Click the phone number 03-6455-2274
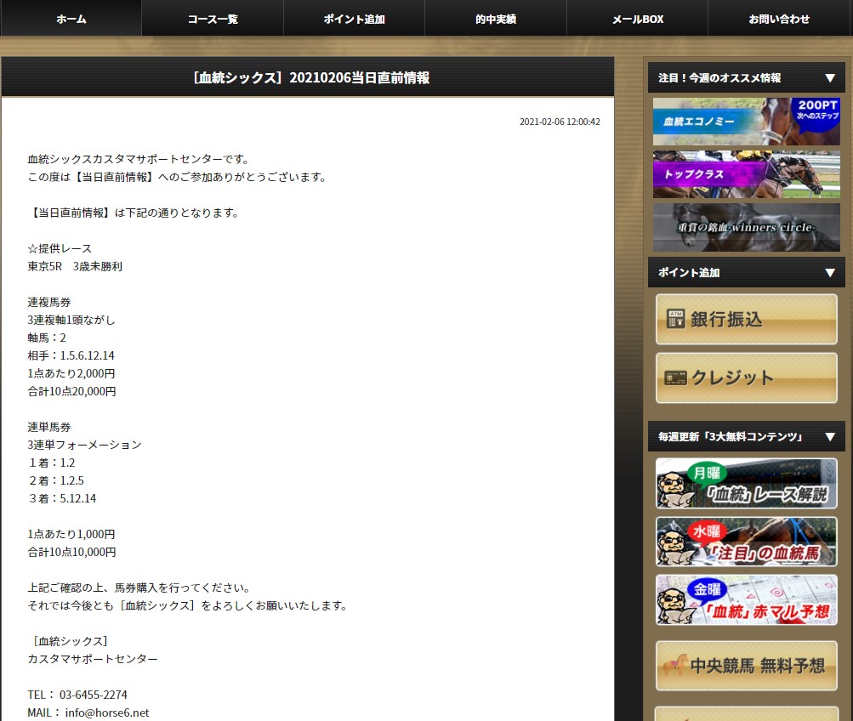 pyautogui.click(x=93, y=695)
